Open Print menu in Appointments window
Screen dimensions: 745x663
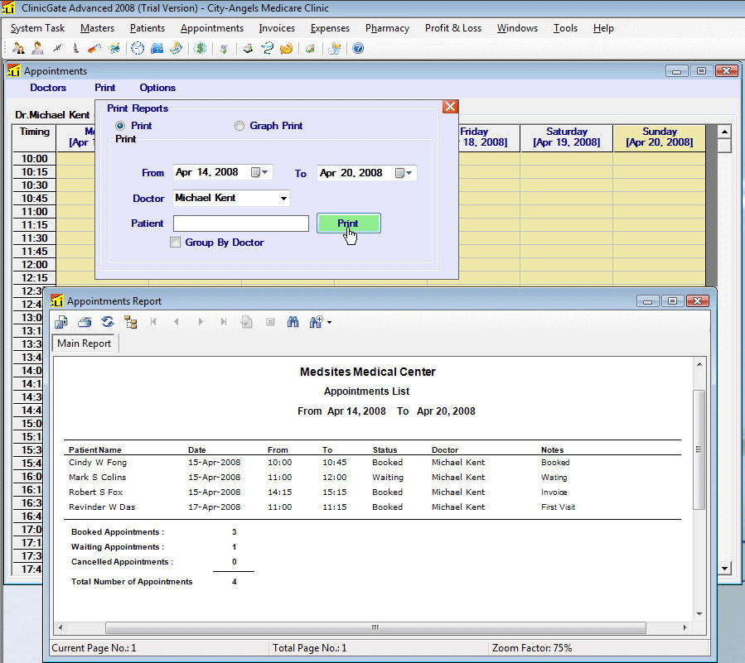pos(105,88)
